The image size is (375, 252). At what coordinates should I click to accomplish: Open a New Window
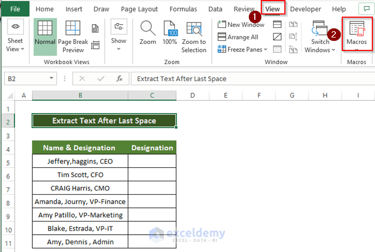point(241,24)
